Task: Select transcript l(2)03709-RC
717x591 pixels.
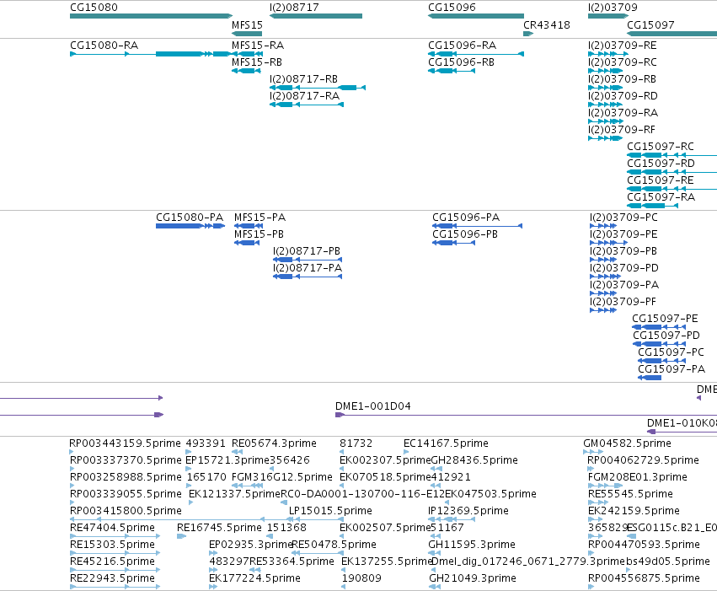Action: [623, 62]
